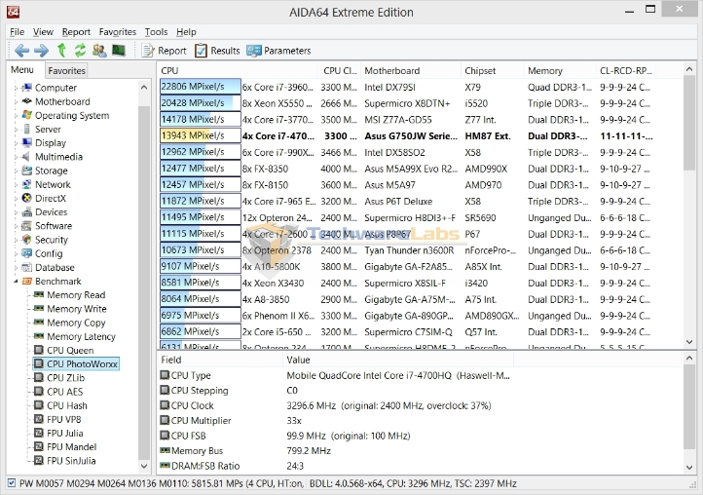
Task: Collapse the Benchmark tree node
Action: 16,282
